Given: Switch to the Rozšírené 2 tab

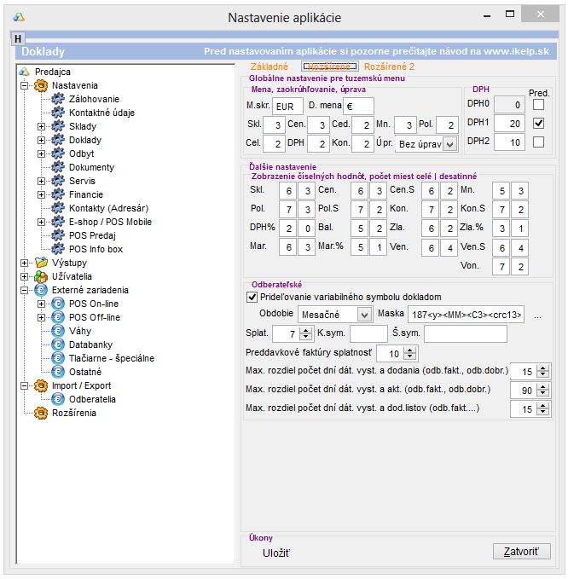Looking at the screenshot, I should pyautogui.click(x=389, y=66).
